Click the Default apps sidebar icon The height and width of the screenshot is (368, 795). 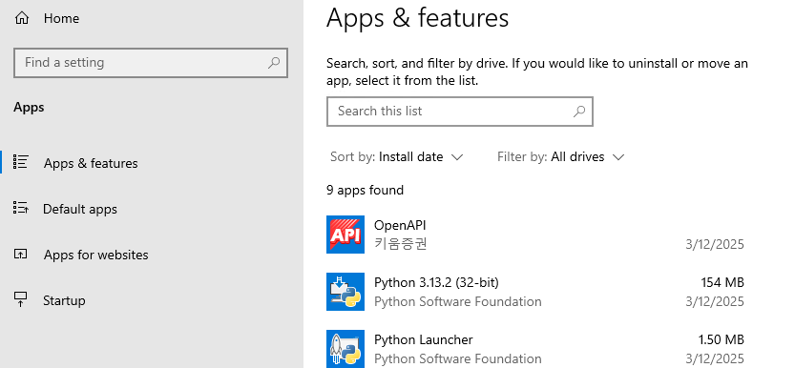click(20, 208)
